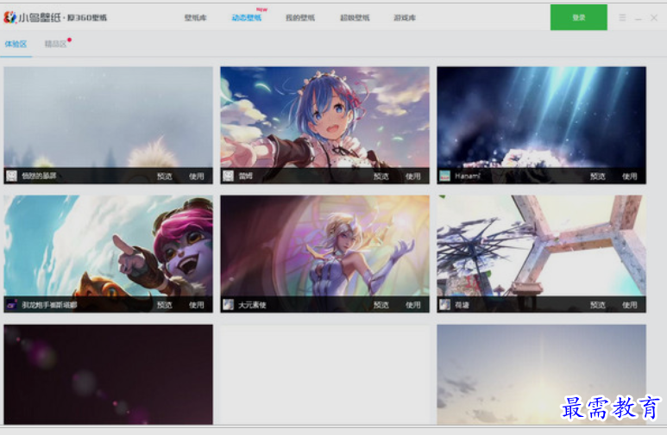Open the 游戏库 menu
667x435 pixels.
(x=405, y=17)
